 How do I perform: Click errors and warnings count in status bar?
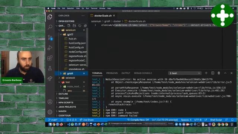pyautogui.click(x=71, y=120)
